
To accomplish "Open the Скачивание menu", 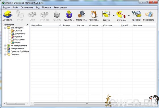I will pos(27,7).
